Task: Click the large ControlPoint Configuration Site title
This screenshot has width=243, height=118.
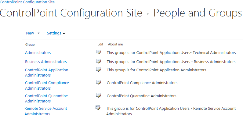Action: click(x=71, y=13)
